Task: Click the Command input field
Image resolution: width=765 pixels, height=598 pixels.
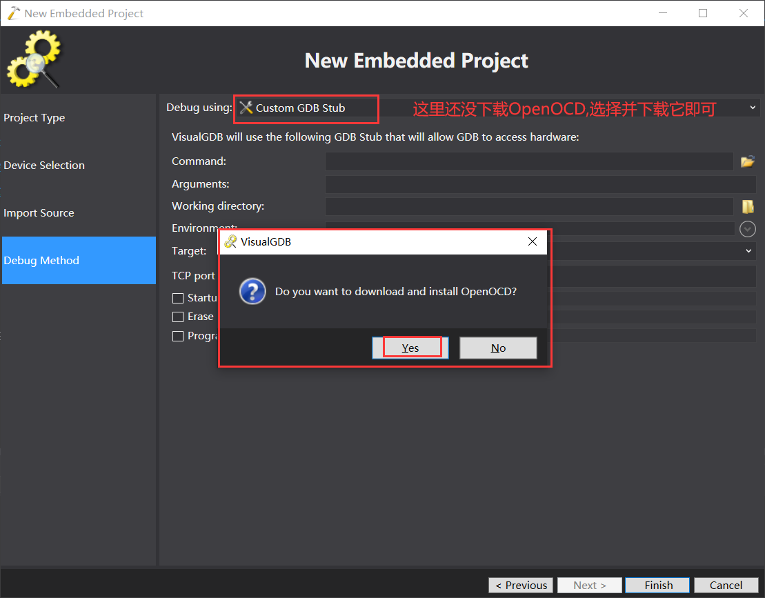Action: [529, 161]
